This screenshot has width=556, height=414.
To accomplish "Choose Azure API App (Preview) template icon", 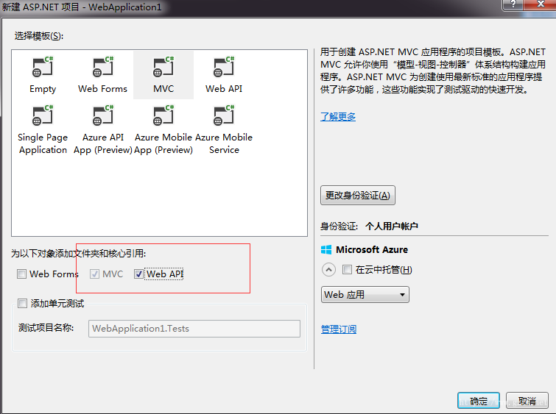I will (x=103, y=115).
